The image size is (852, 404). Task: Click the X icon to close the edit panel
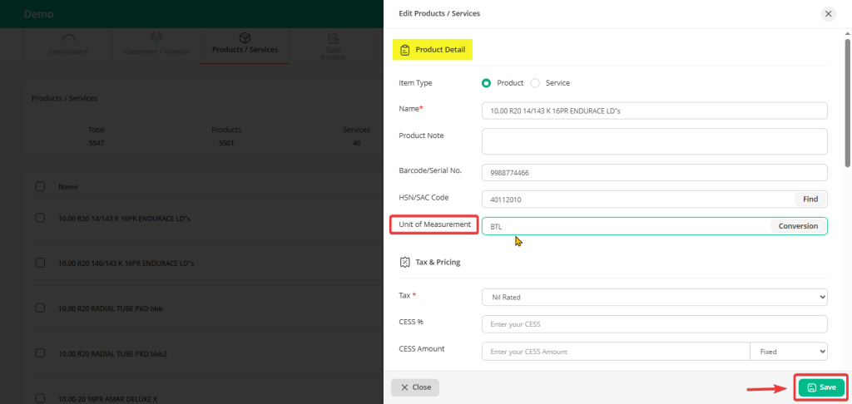click(x=827, y=14)
